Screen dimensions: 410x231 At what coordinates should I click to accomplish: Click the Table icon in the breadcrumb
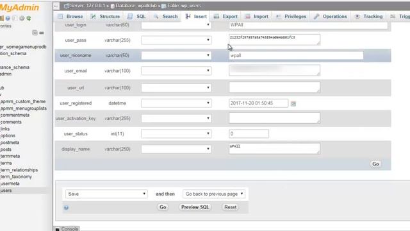pos(164,6)
